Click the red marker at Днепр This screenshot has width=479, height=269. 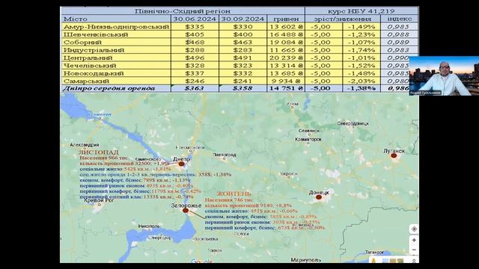(181, 164)
